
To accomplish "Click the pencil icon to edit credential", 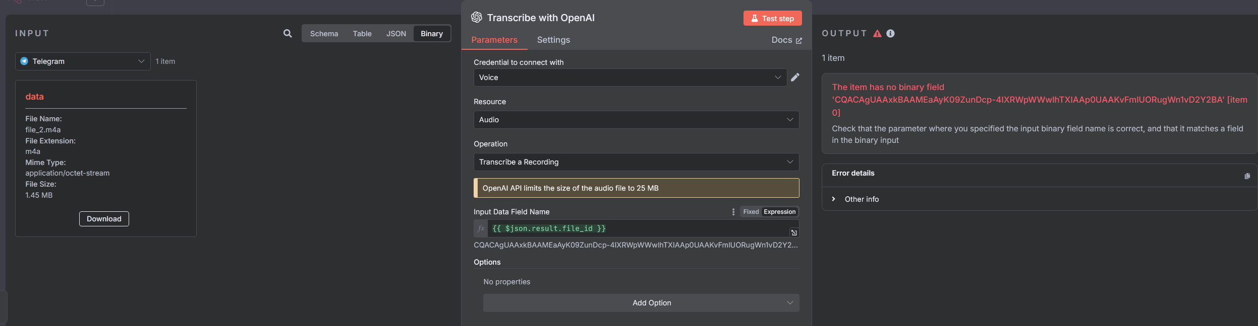I will (x=795, y=77).
